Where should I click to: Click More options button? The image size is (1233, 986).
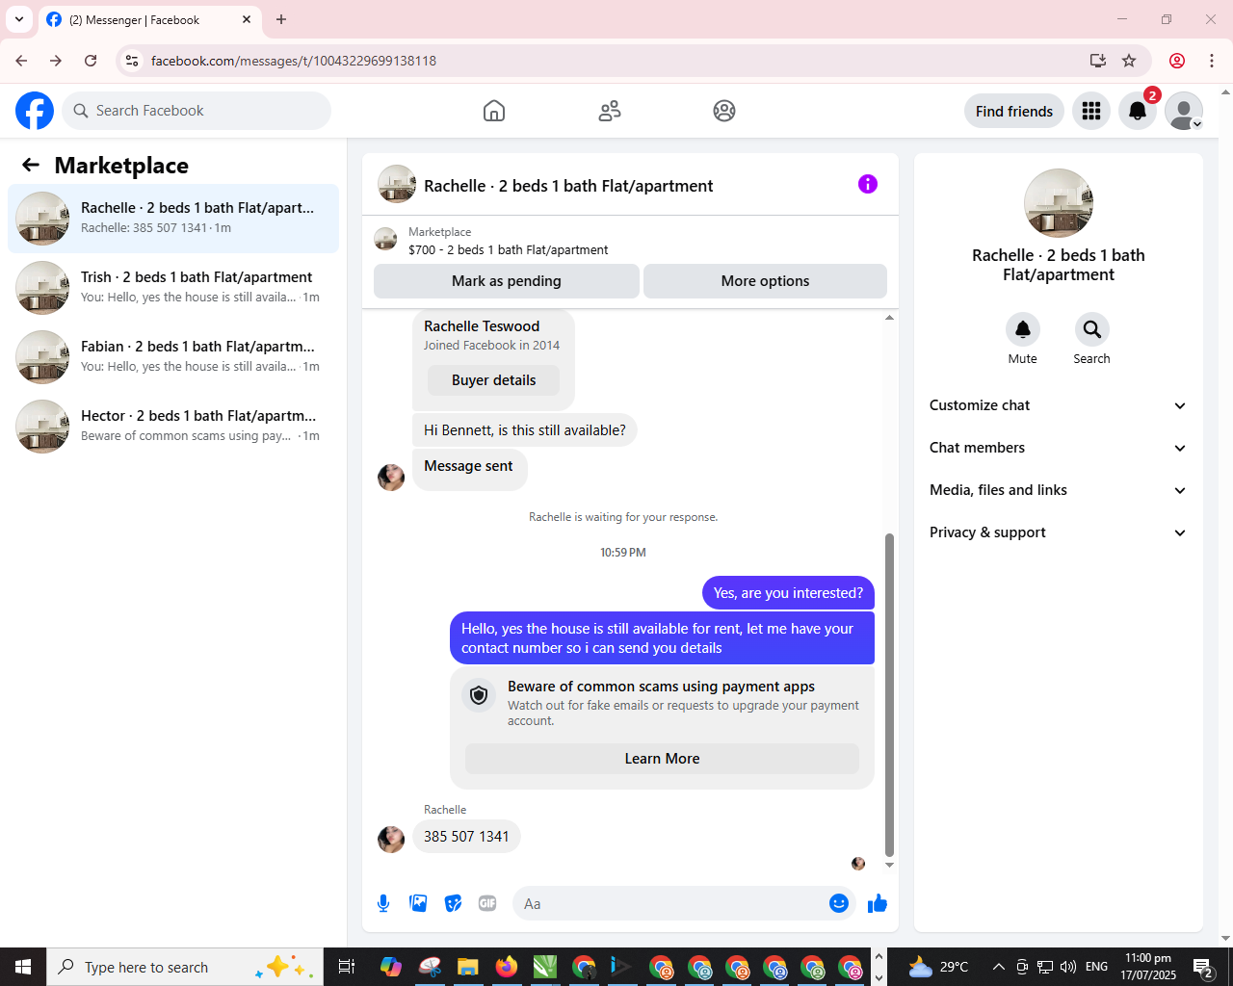click(x=765, y=281)
